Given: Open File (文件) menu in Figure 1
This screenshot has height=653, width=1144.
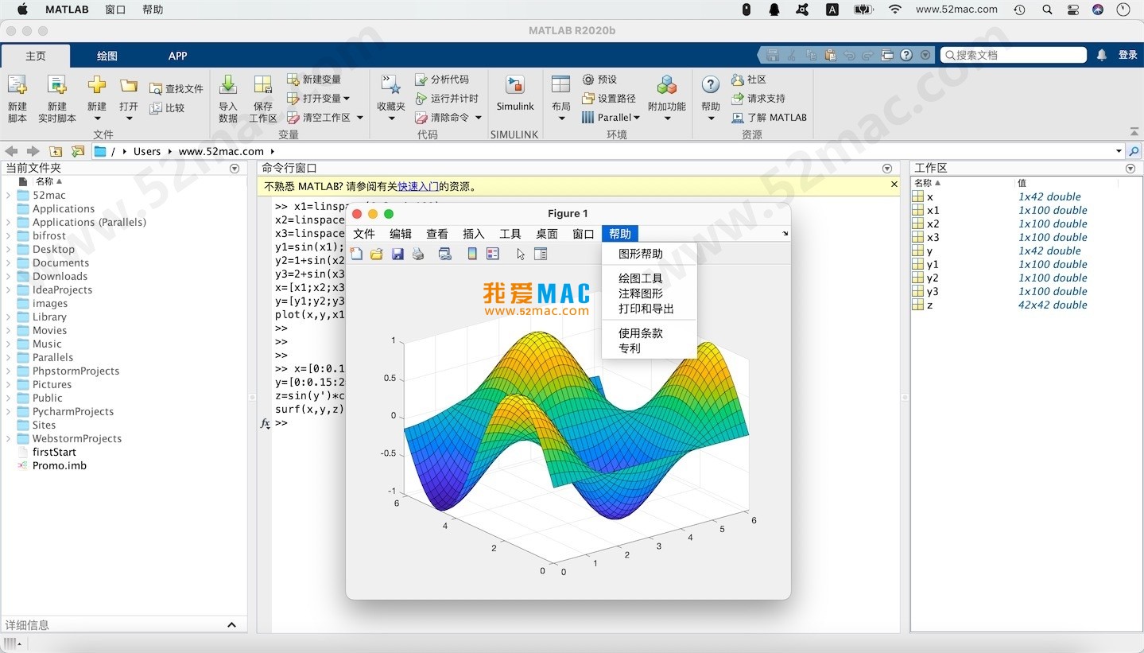Looking at the screenshot, I should [x=364, y=234].
